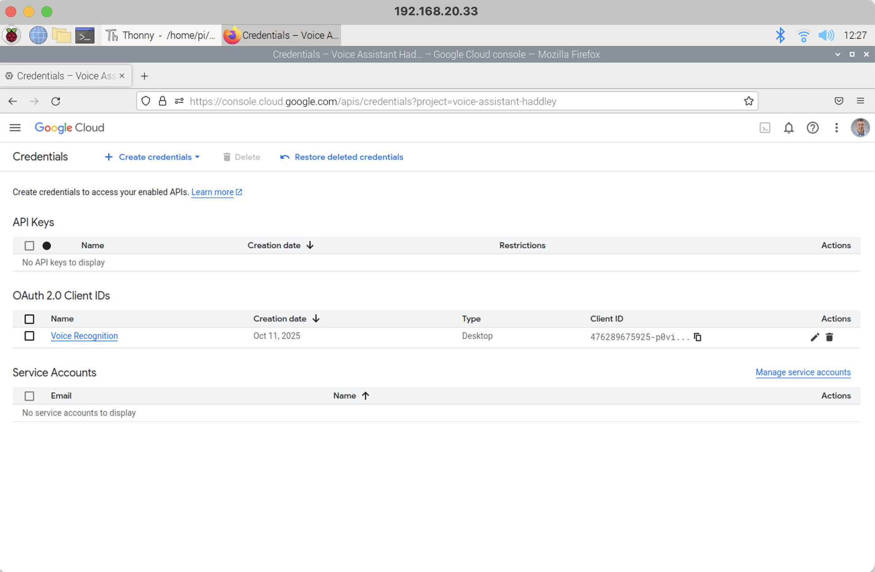This screenshot has width=875, height=572.
Task: Copy the OAuth Client ID
Action: (698, 337)
